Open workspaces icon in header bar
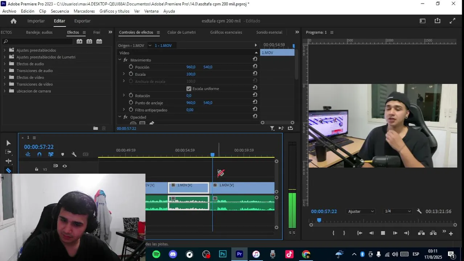The width and height of the screenshot is (464, 261). coord(423,21)
